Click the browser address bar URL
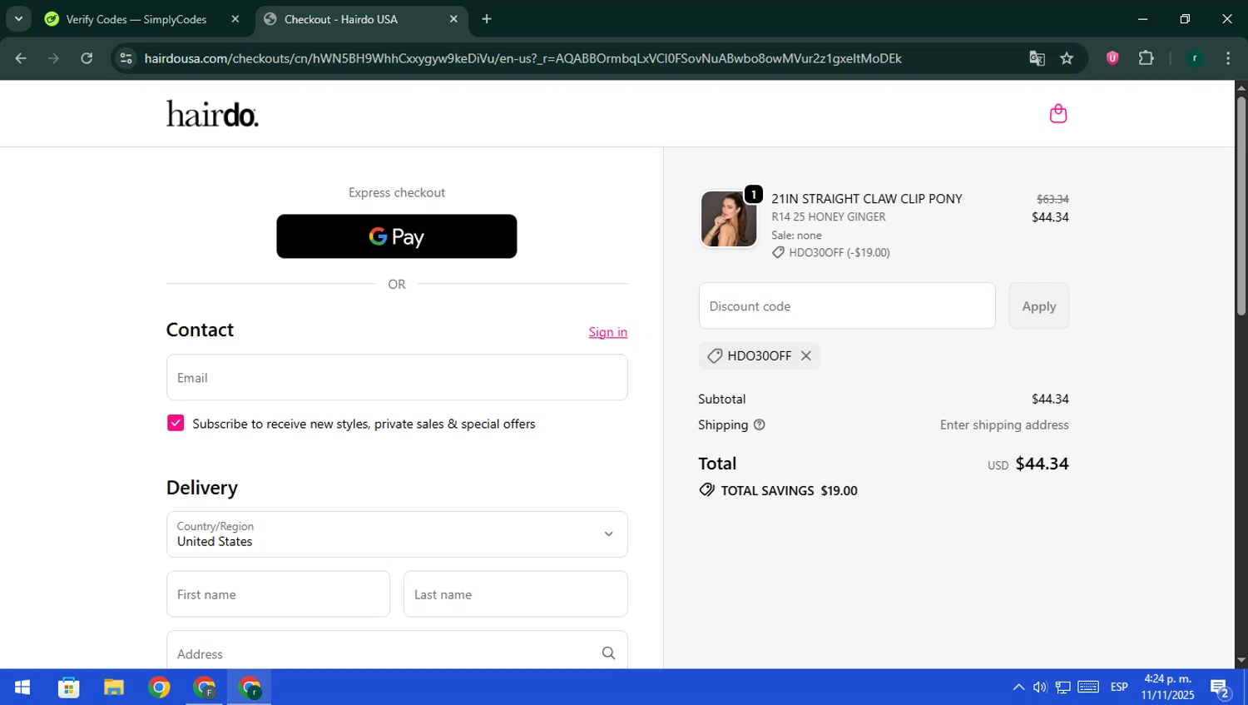 click(522, 58)
